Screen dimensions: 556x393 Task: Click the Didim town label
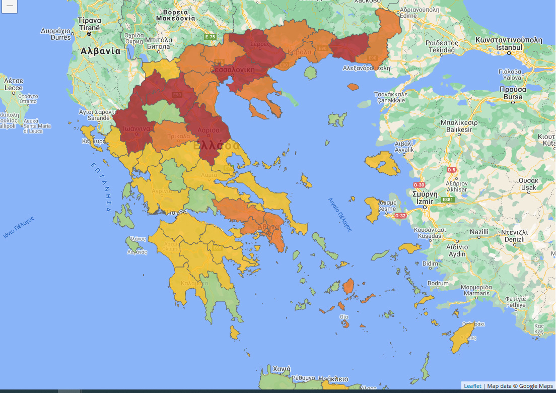[430, 264]
